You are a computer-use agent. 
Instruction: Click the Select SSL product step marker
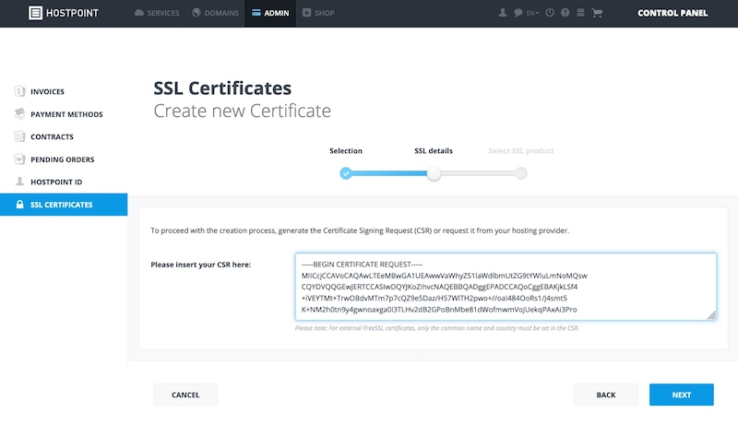(x=520, y=173)
